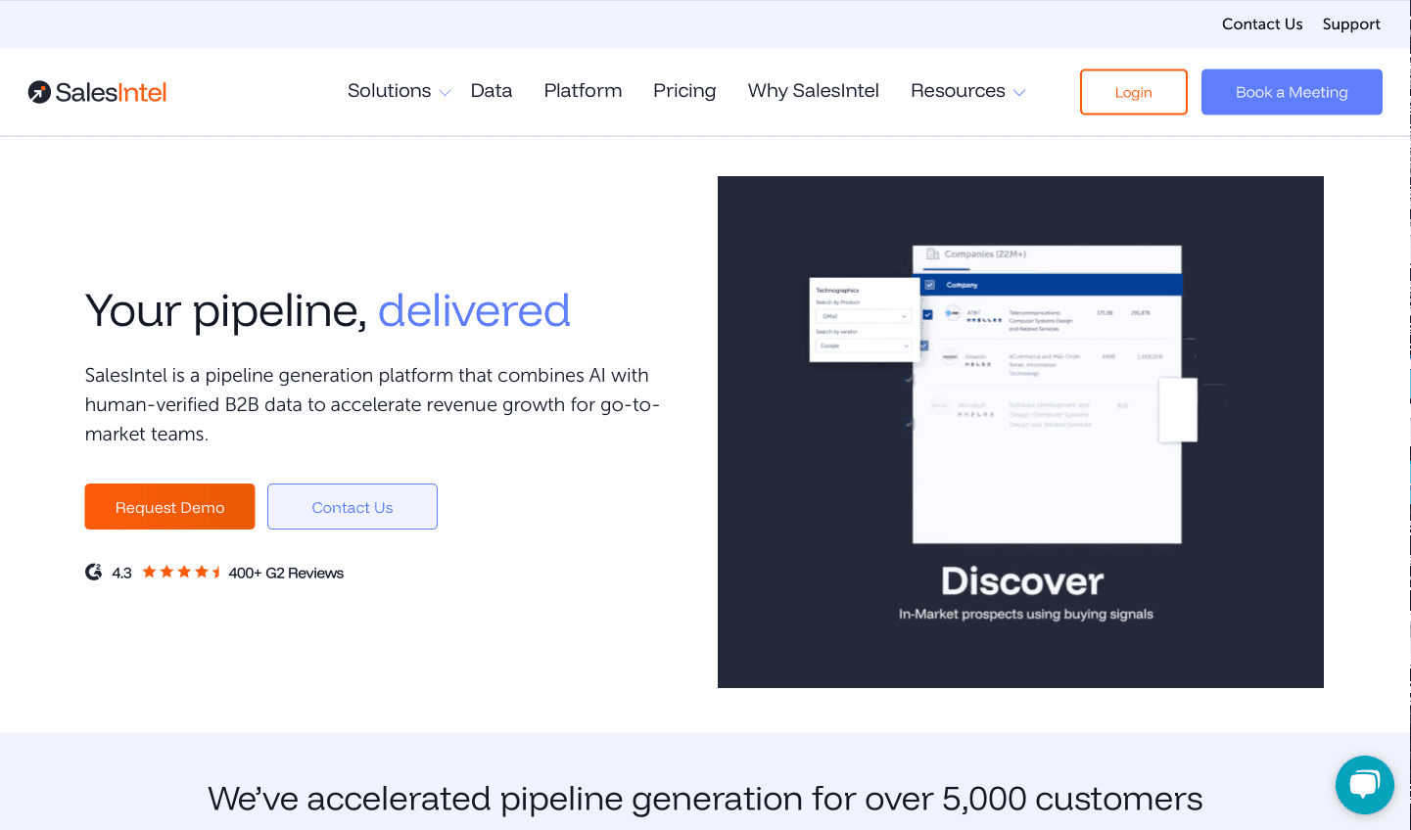Click the AT&T company logo in preview
The image size is (1411, 830).
(953, 313)
